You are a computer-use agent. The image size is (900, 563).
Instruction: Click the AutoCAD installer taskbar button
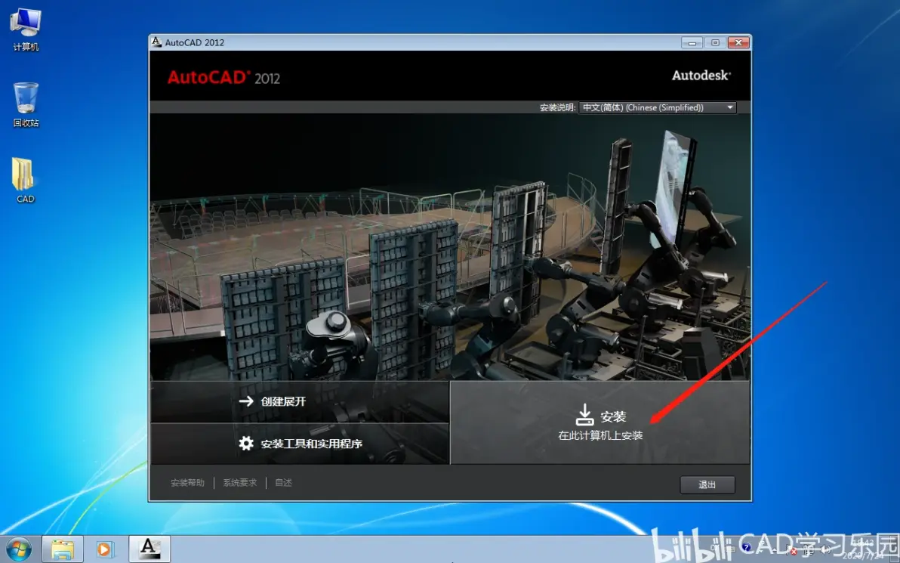pos(149,549)
